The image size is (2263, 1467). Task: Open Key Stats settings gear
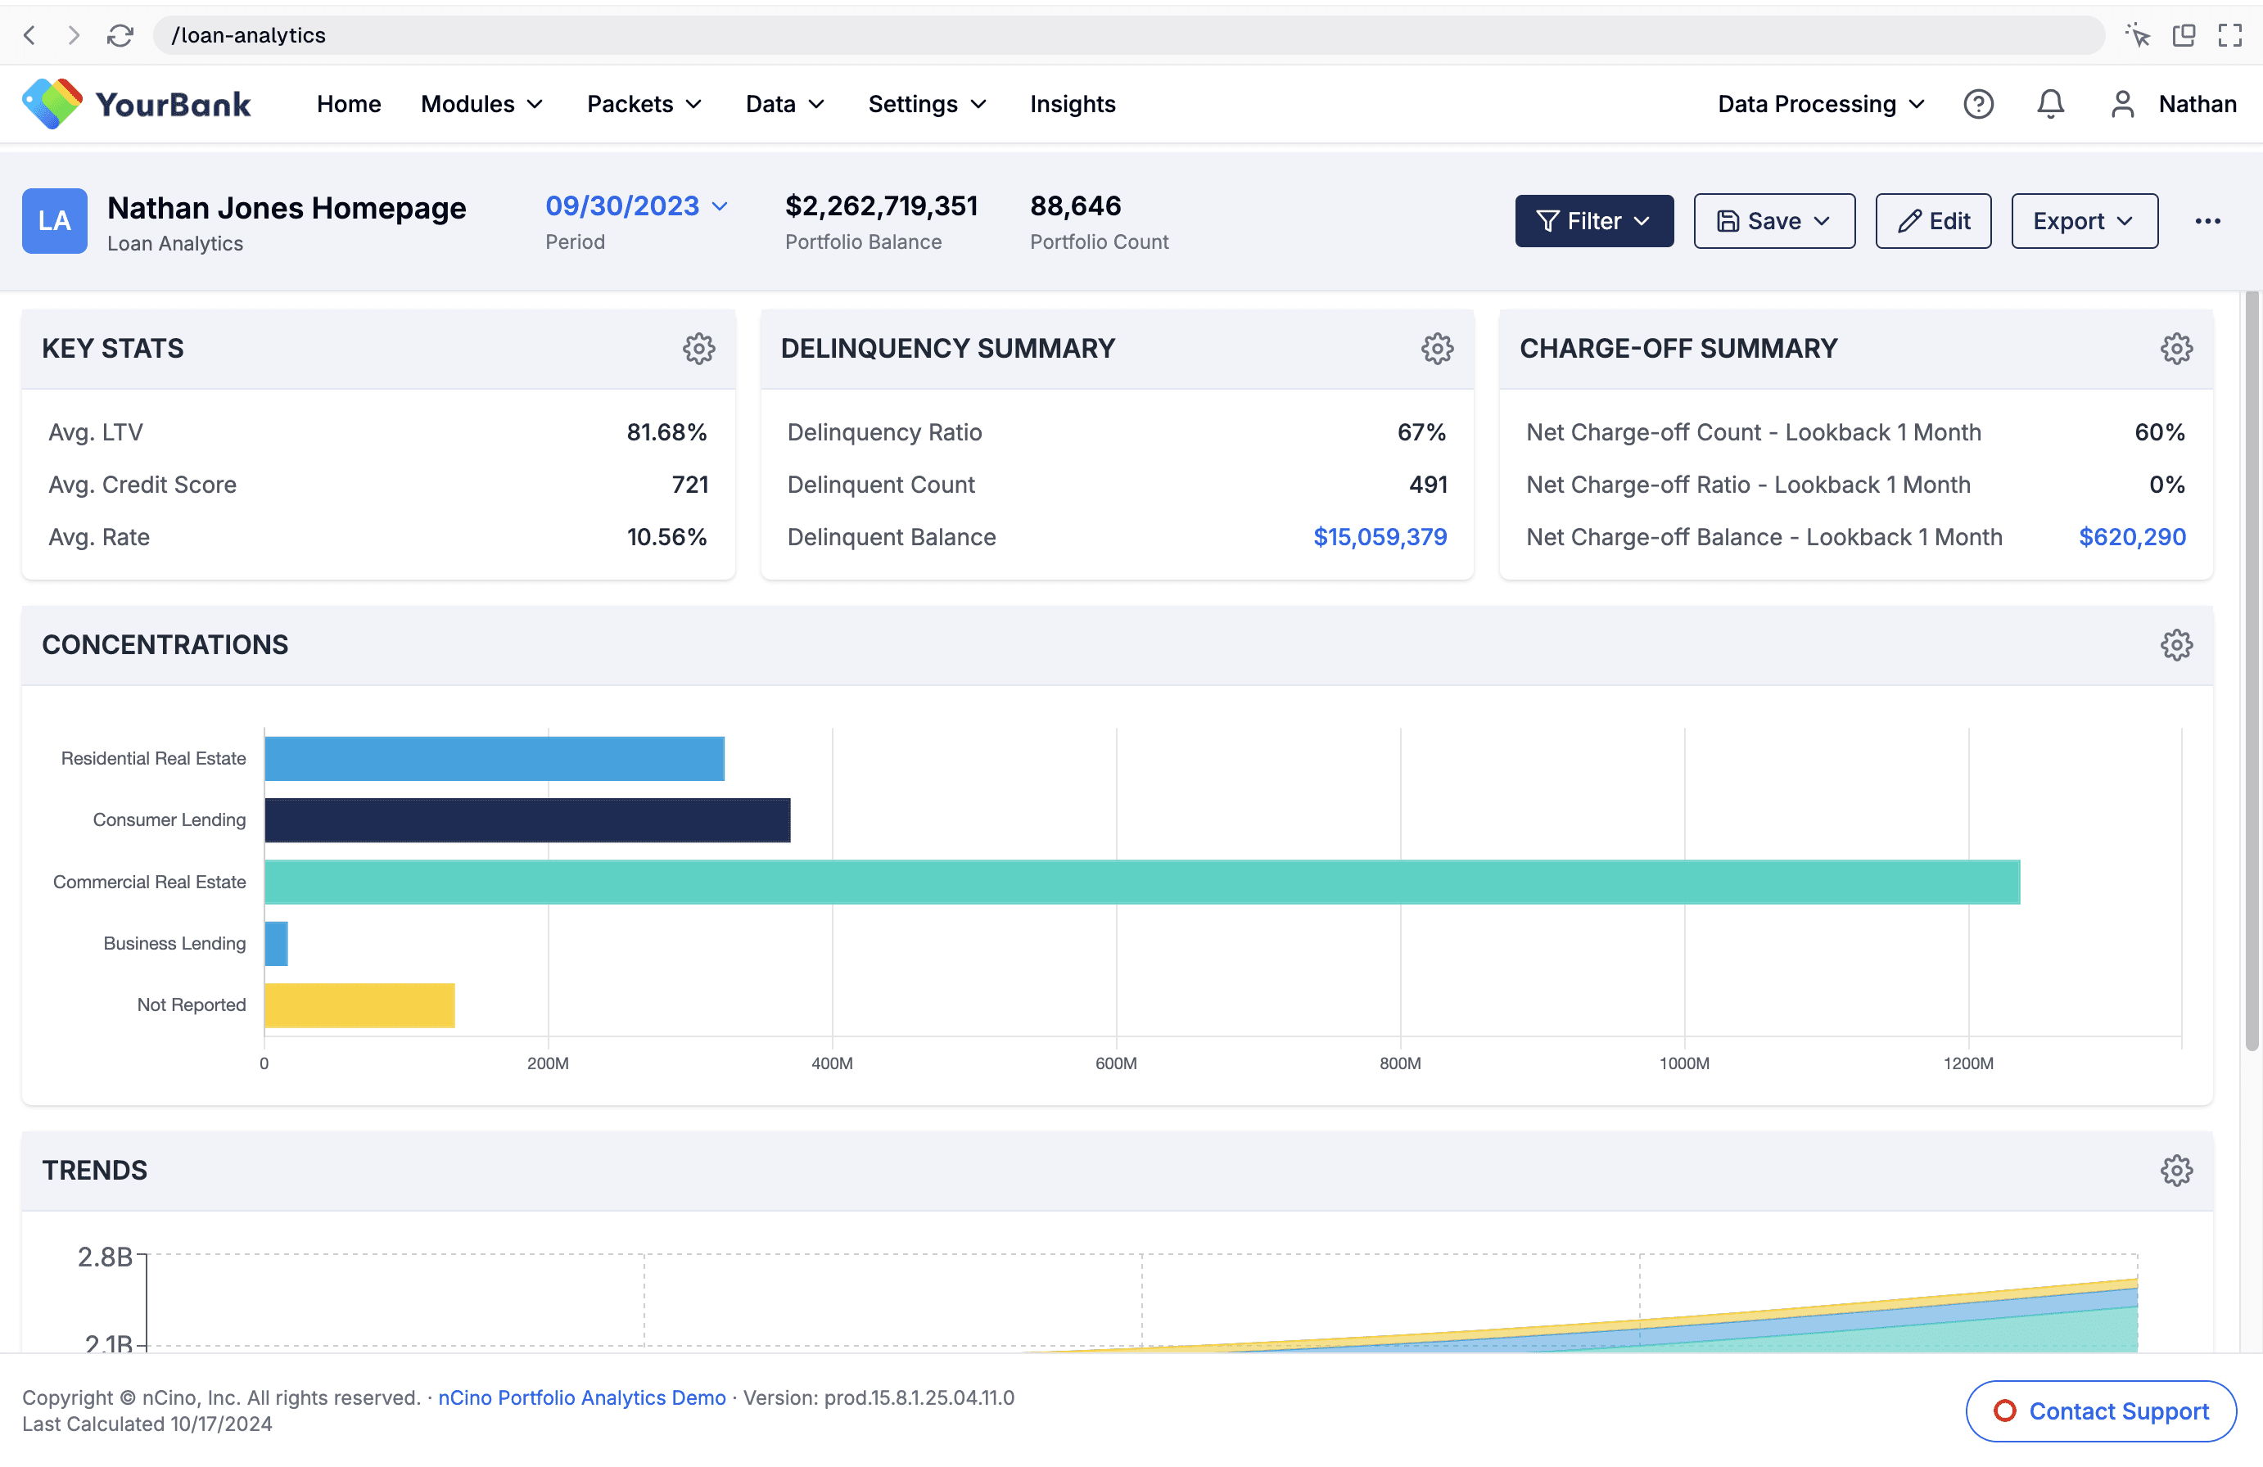[698, 349]
